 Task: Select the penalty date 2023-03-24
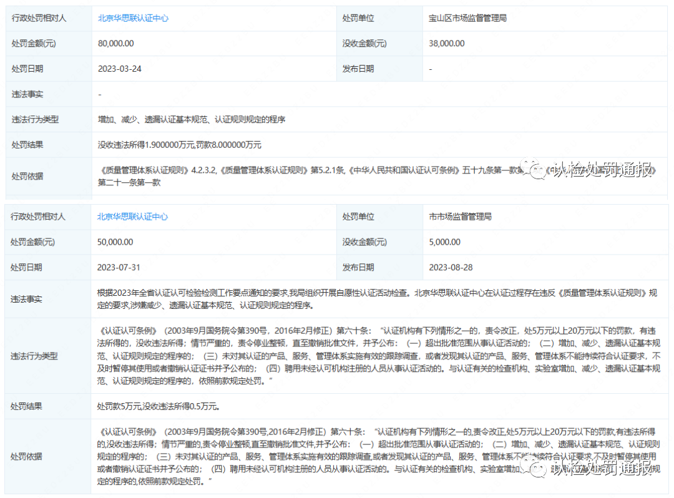tap(119, 69)
